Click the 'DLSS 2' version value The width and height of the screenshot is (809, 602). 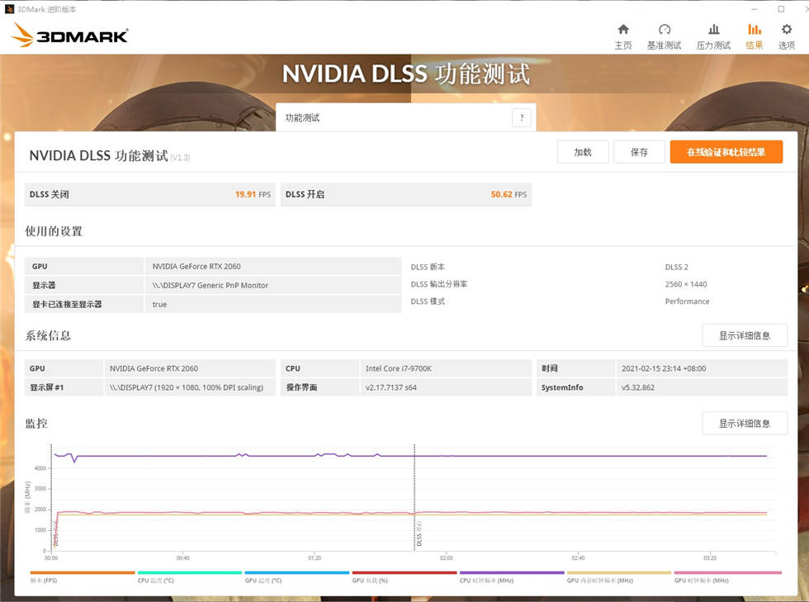676,267
